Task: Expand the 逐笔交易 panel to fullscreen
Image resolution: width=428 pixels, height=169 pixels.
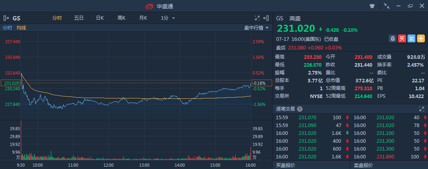Action: (x=422, y=109)
